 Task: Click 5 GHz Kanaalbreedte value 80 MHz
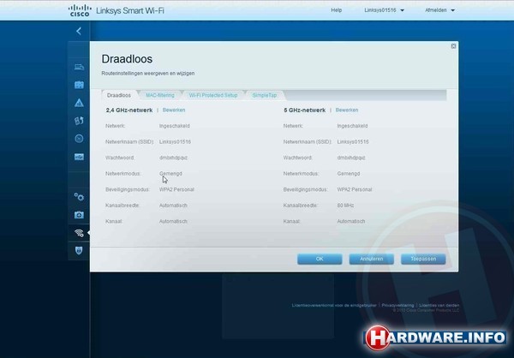point(345,206)
